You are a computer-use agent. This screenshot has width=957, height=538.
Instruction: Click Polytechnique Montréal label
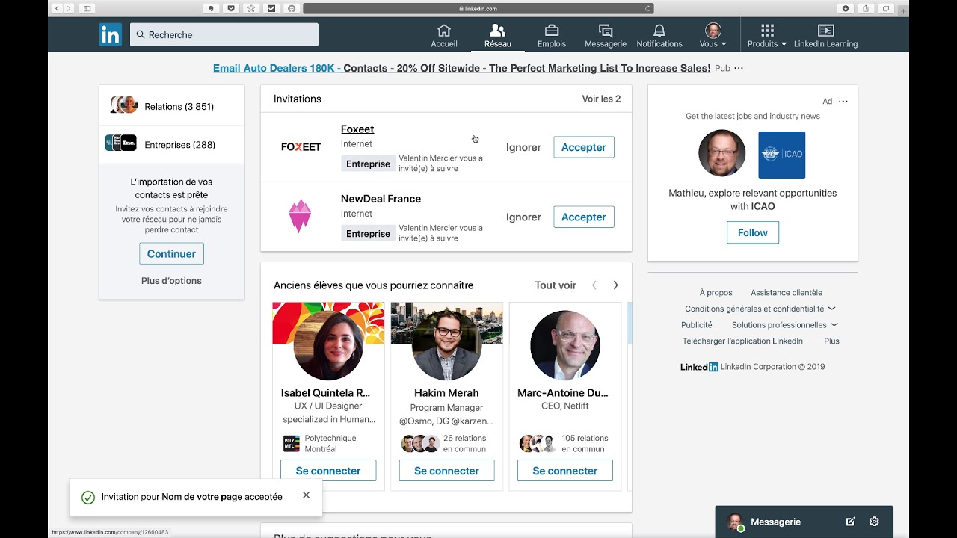coord(330,444)
